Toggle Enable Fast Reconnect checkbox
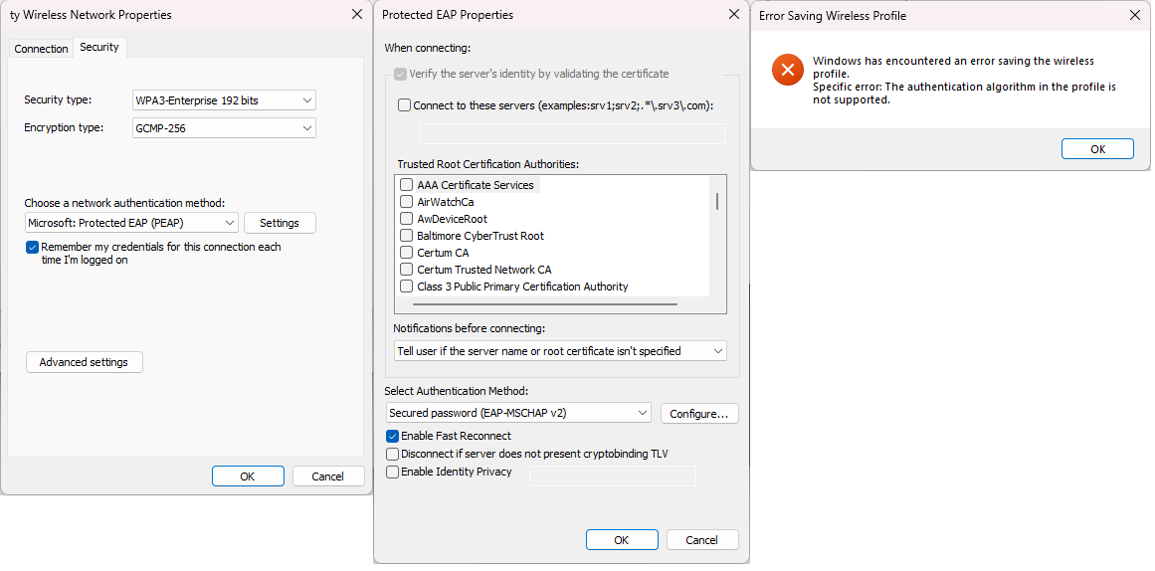Image resolution: width=1155 pixels, height=571 pixels. tap(393, 436)
